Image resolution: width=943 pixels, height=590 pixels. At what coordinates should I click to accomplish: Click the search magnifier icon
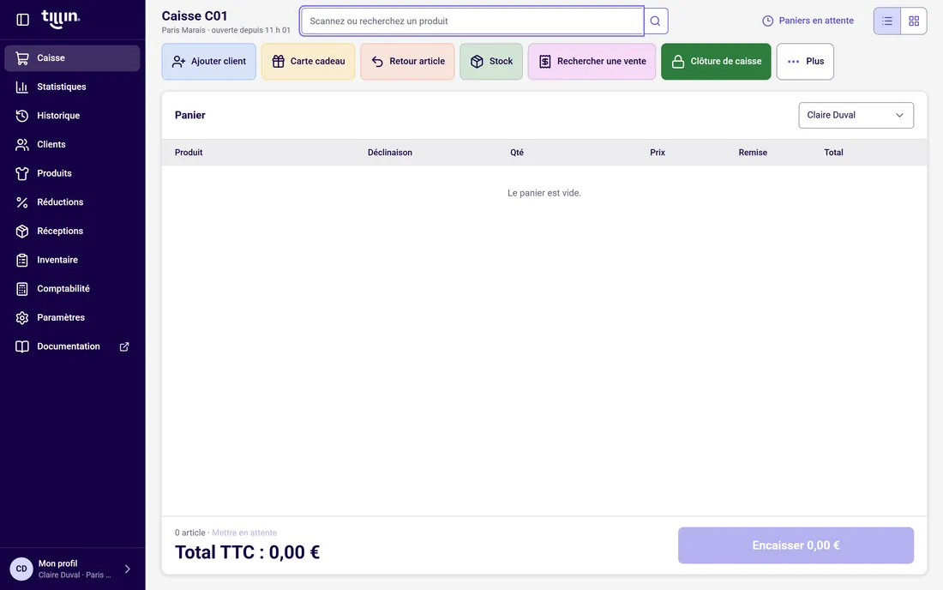pyautogui.click(x=656, y=21)
